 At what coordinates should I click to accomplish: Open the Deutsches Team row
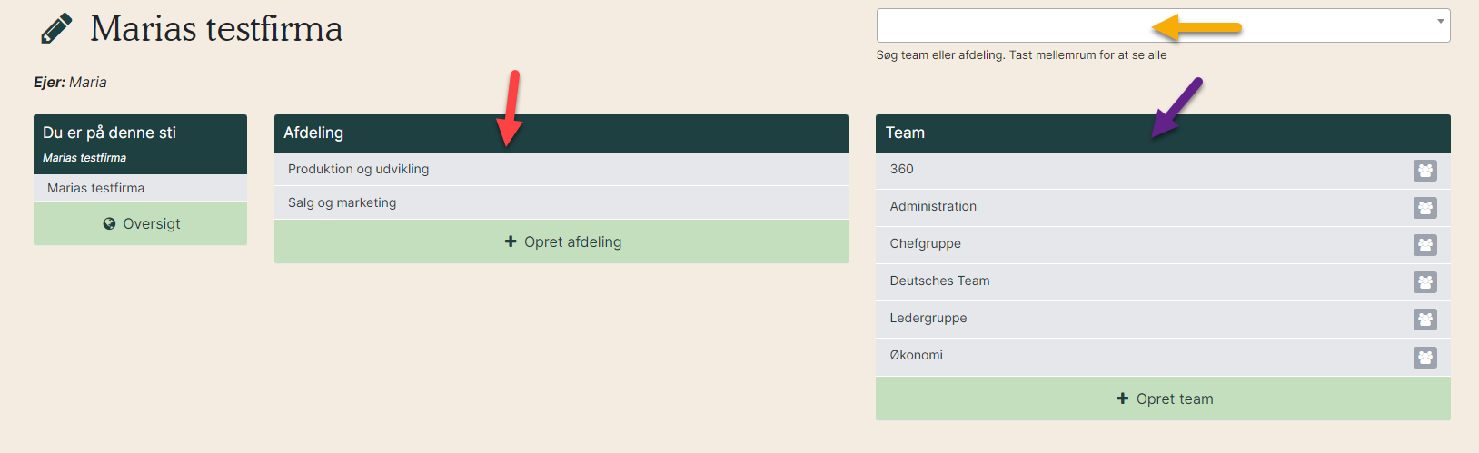click(x=939, y=281)
